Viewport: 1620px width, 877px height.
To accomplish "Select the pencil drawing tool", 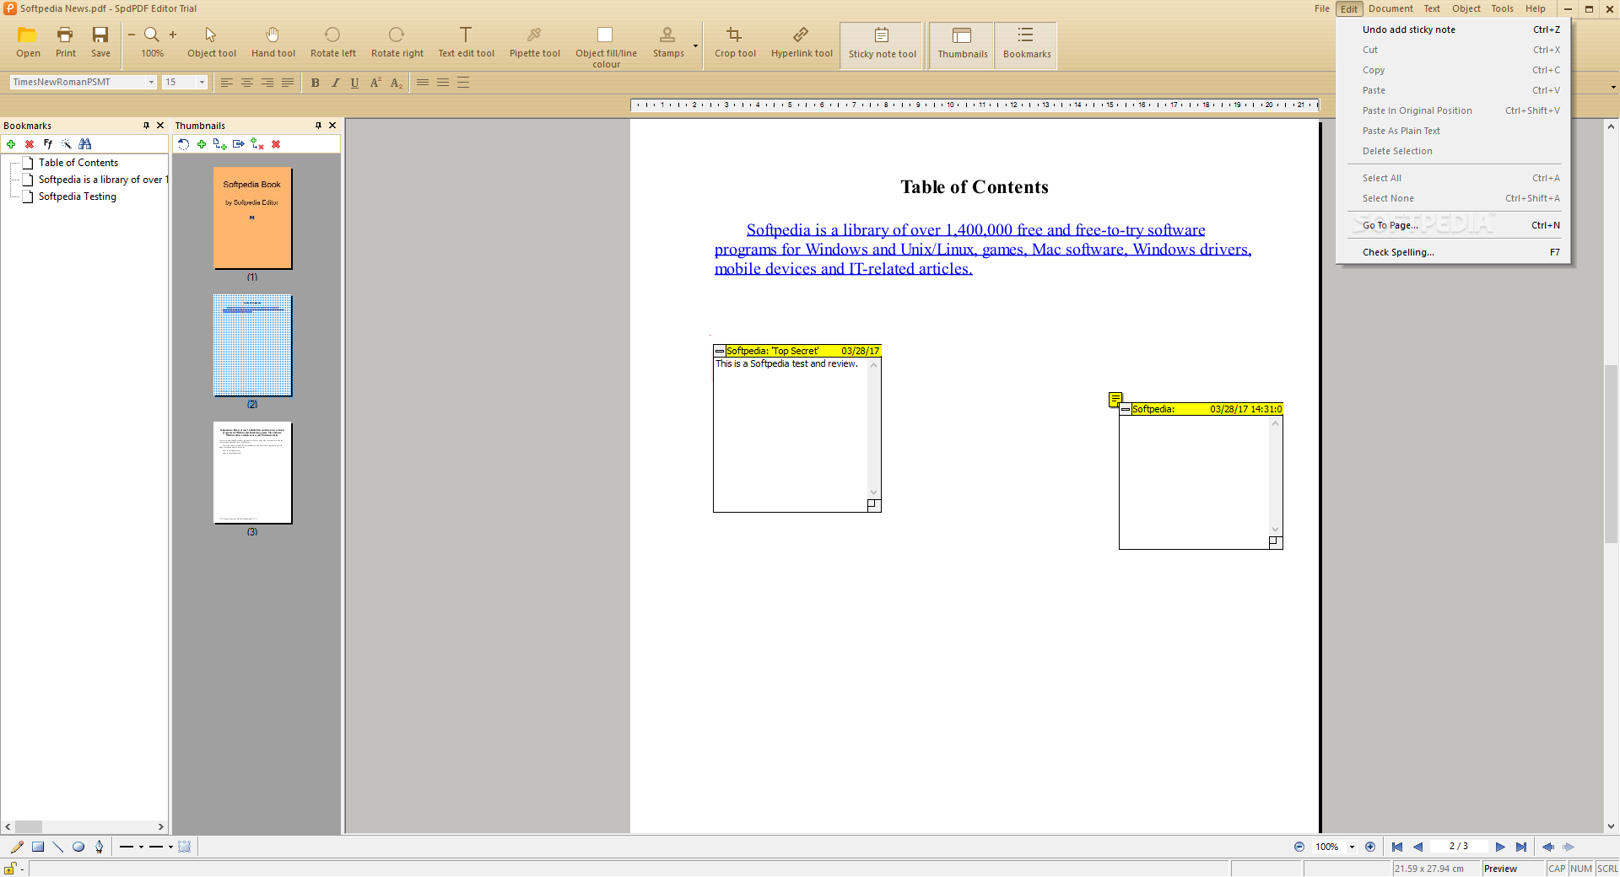I will coord(17,847).
